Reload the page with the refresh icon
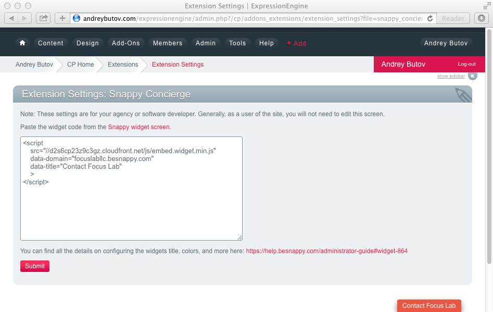The height and width of the screenshot is (312, 493). [430, 18]
